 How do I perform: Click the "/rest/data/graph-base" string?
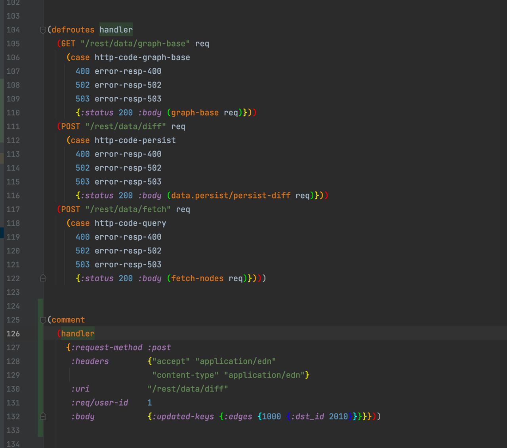[x=135, y=44]
